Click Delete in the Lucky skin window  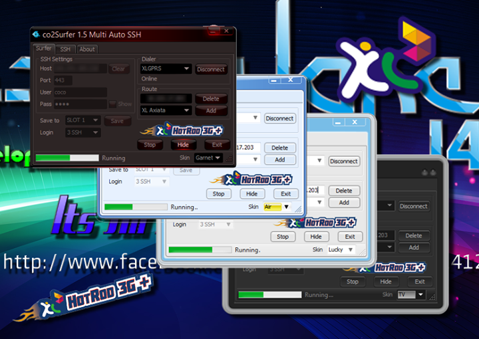tap(344, 191)
